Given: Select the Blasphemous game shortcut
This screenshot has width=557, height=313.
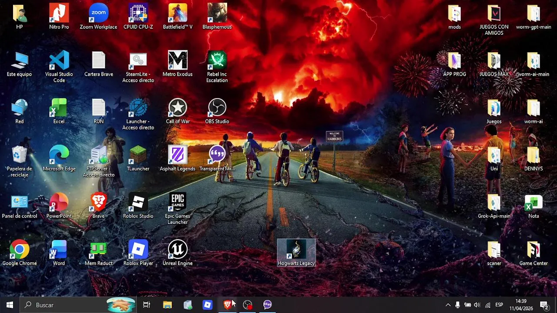Looking at the screenshot, I should pos(217,17).
